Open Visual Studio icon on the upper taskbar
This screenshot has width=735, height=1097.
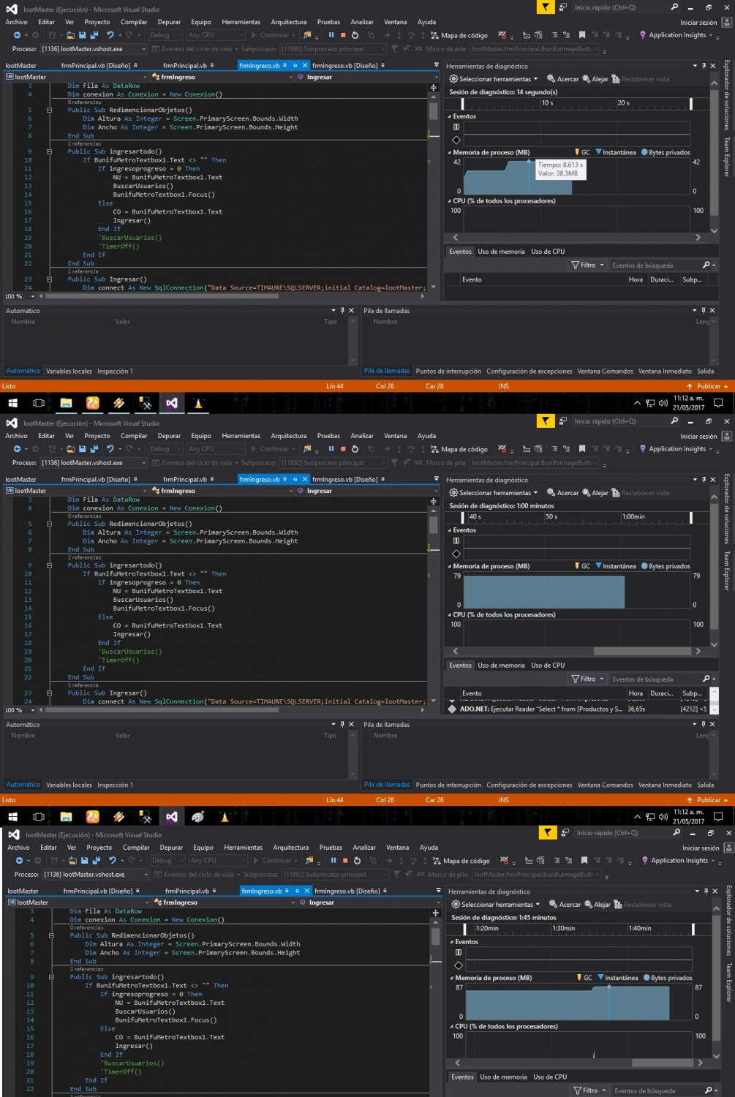coord(171,403)
